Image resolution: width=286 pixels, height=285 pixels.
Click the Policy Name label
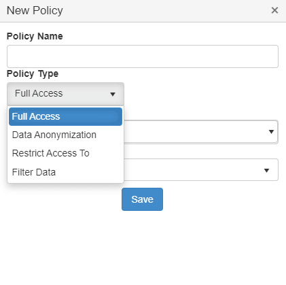[x=35, y=36]
